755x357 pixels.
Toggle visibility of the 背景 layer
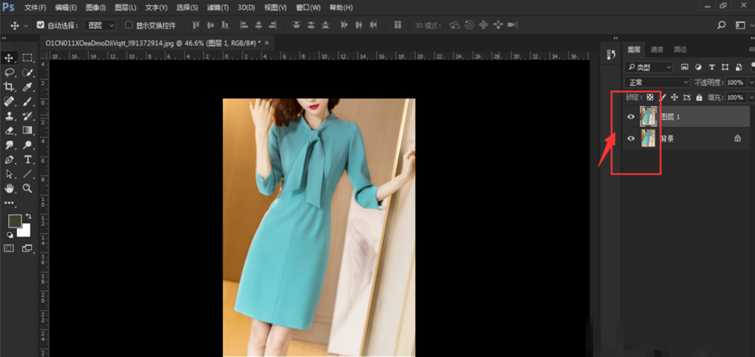630,139
